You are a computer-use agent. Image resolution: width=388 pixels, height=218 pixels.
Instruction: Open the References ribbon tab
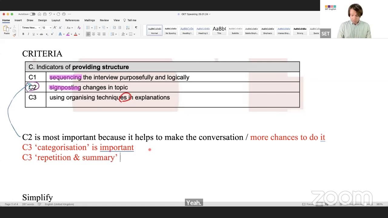72,20
